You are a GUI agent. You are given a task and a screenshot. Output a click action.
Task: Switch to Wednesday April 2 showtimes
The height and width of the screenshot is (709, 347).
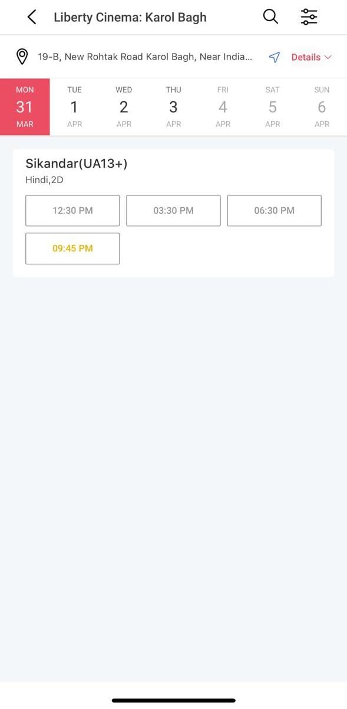[124, 107]
